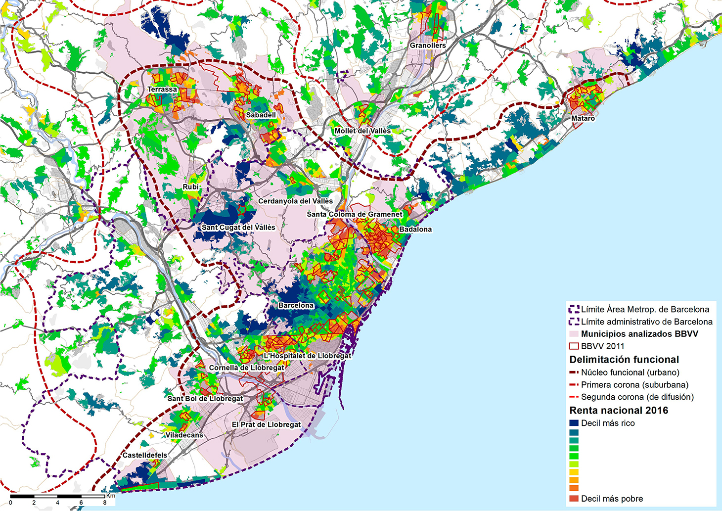Click the Granollers map label

coord(428,46)
